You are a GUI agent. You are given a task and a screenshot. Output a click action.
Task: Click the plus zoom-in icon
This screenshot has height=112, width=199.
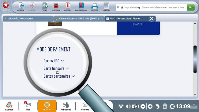(x=150, y=106)
